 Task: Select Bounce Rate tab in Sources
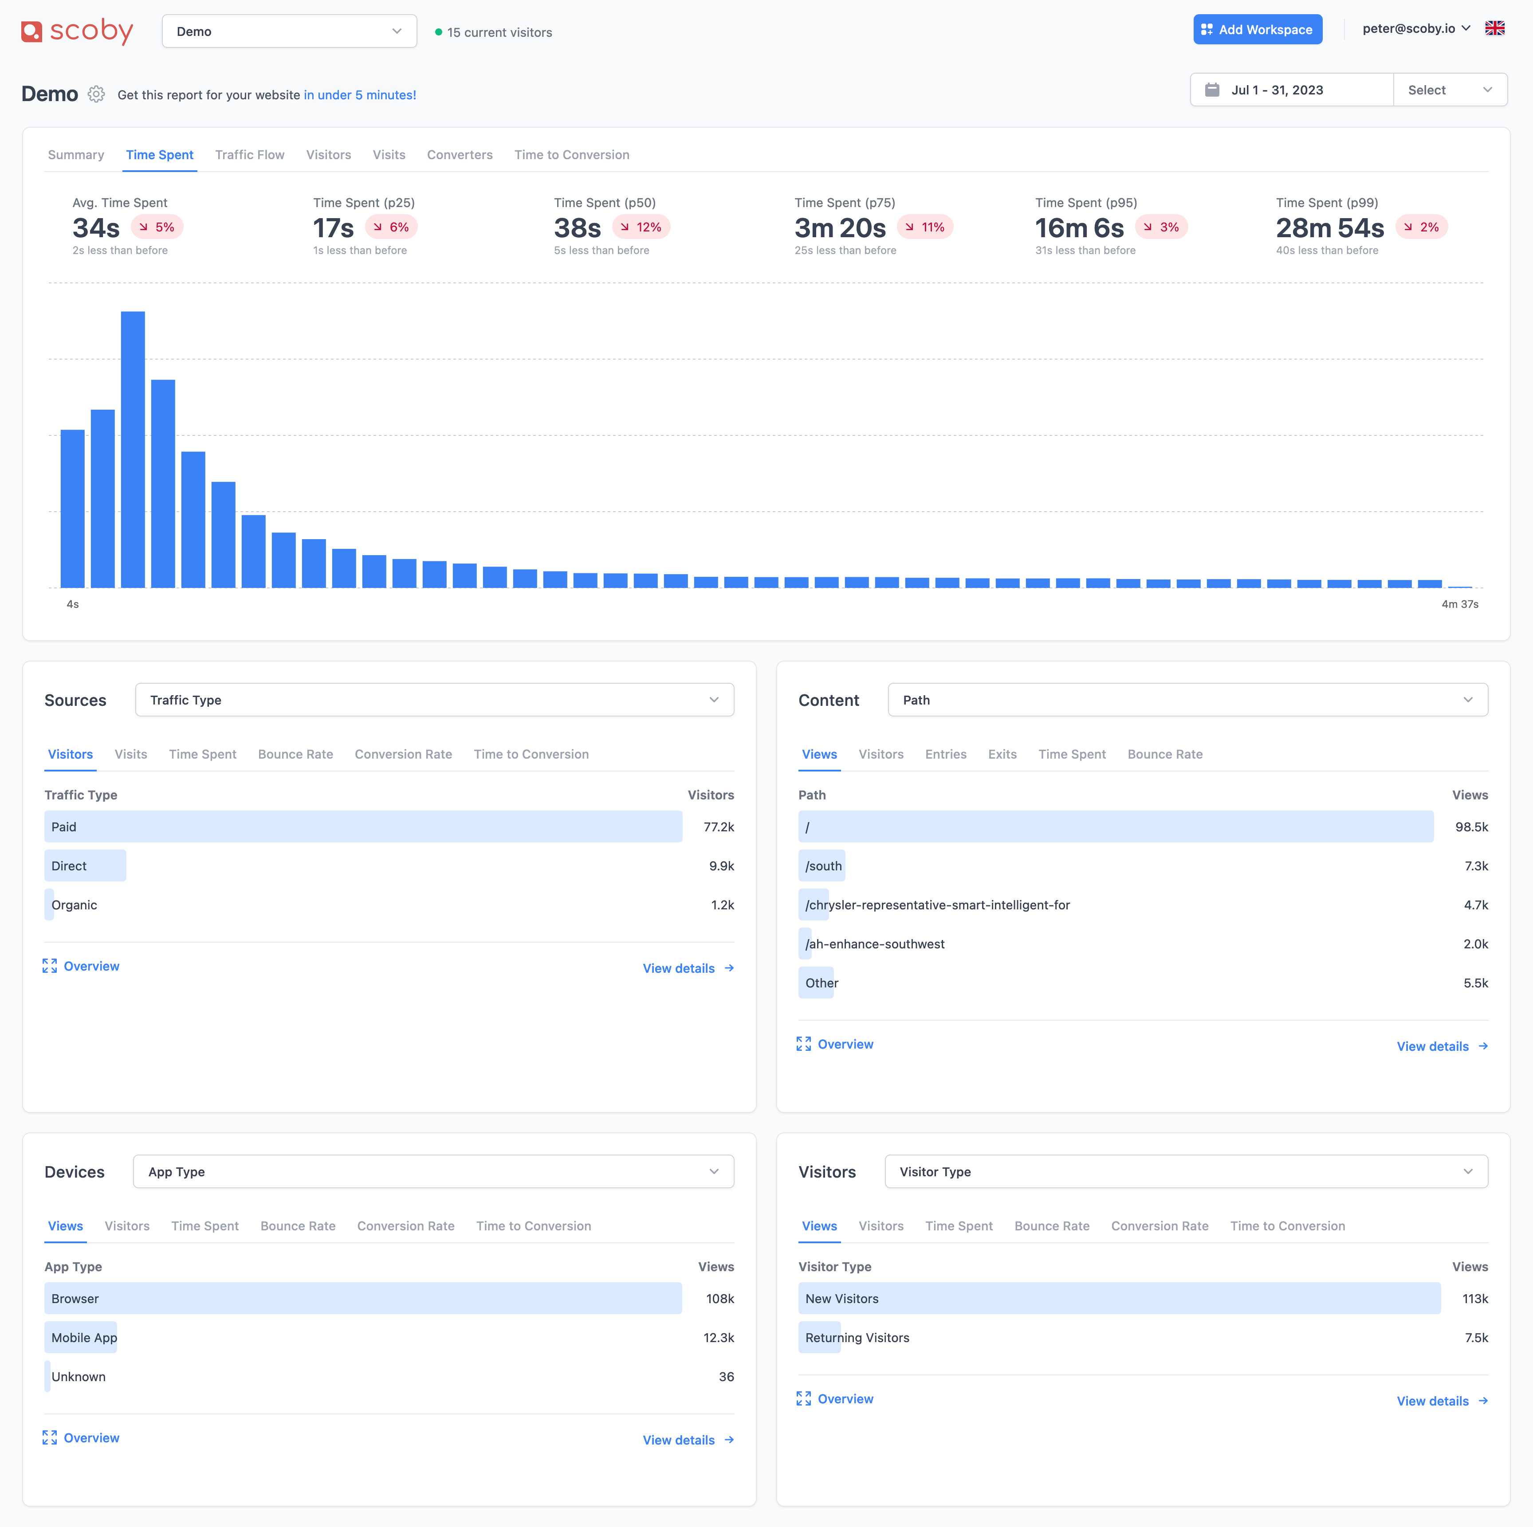coord(295,754)
